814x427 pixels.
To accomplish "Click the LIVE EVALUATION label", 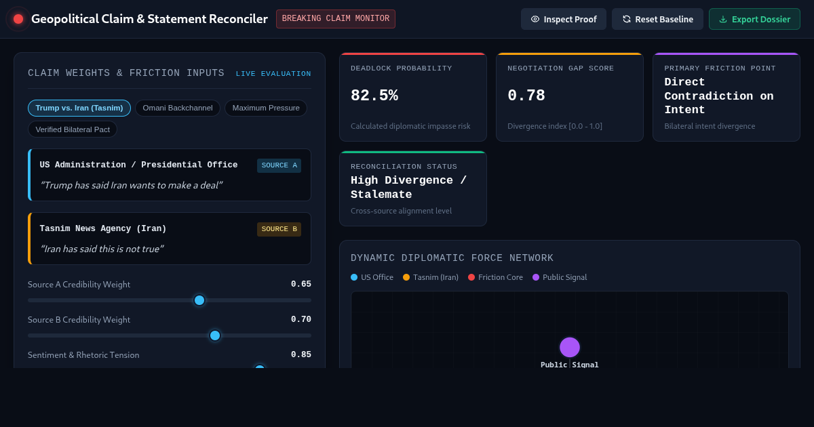I will pos(273,74).
